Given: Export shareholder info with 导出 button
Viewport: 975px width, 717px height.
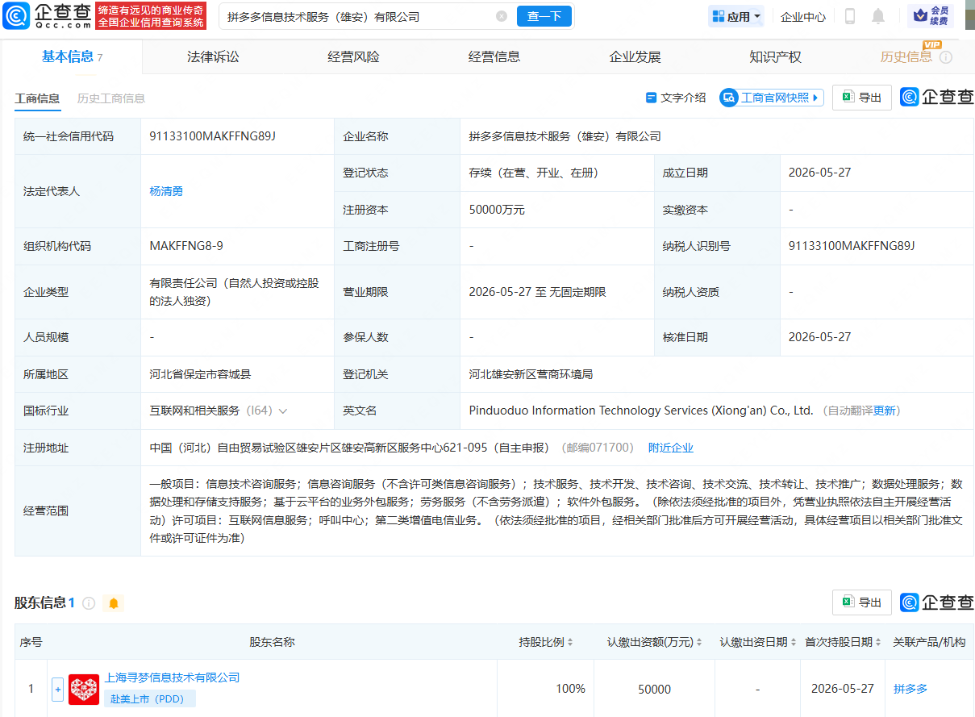Looking at the screenshot, I should (862, 602).
